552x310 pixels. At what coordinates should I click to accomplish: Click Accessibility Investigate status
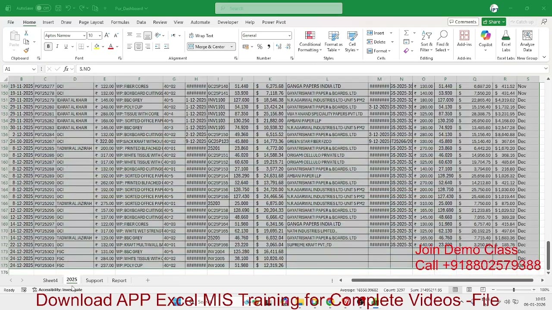[57, 290]
